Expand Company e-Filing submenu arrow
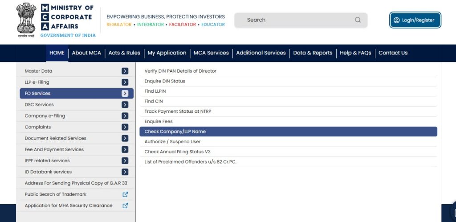This screenshot has width=456, height=222. (x=125, y=116)
